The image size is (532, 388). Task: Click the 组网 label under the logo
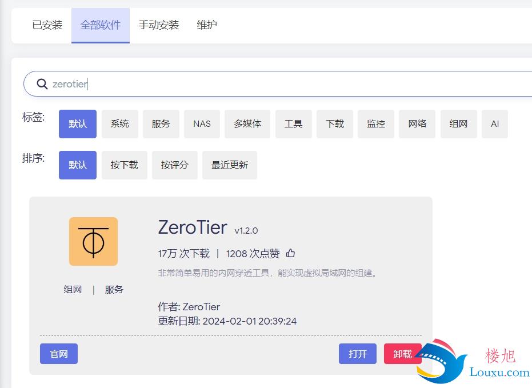[x=73, y=290]
